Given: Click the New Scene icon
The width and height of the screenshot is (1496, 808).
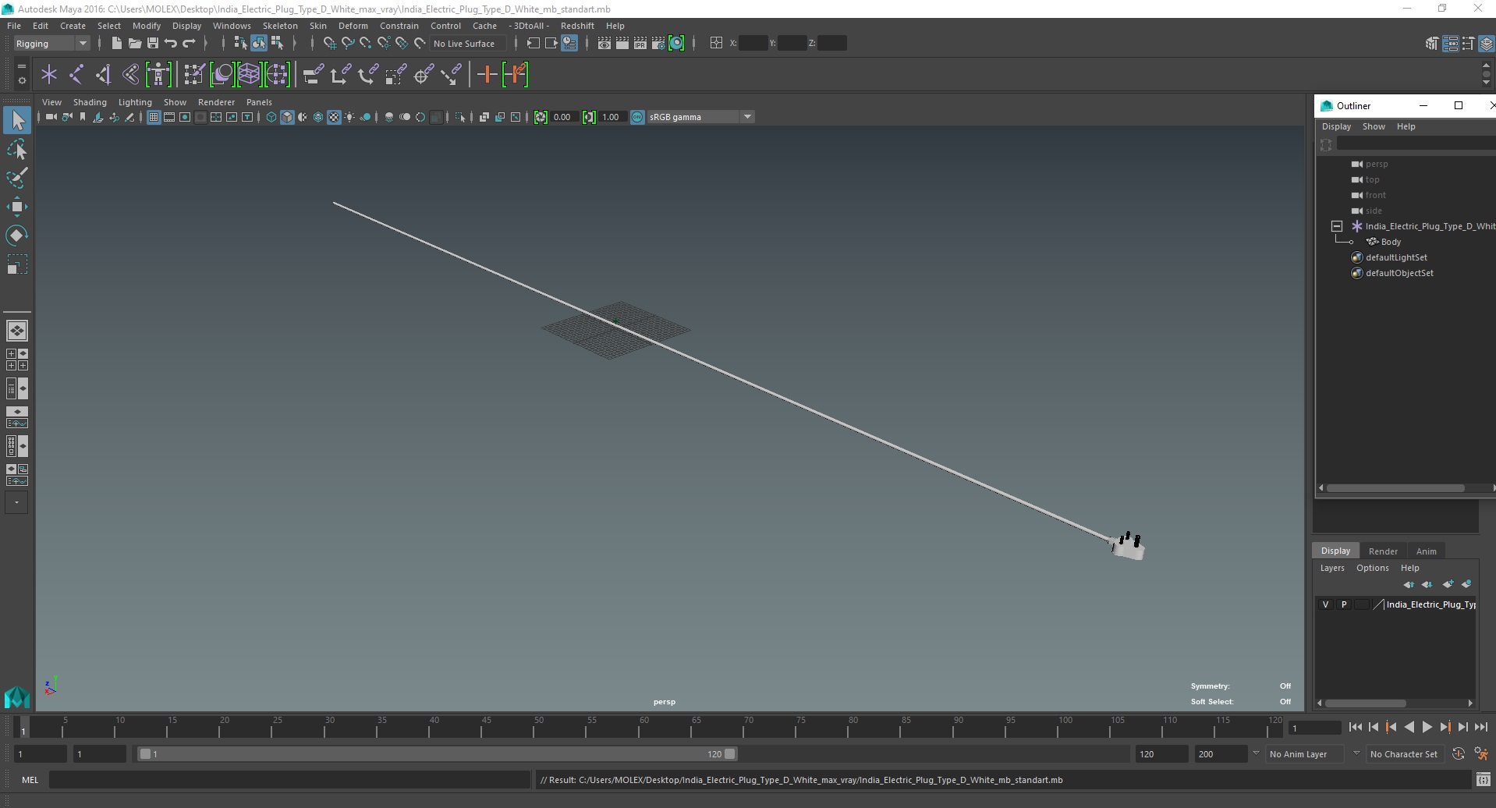Looking at the screenshot, I should (x=116, y=44).
